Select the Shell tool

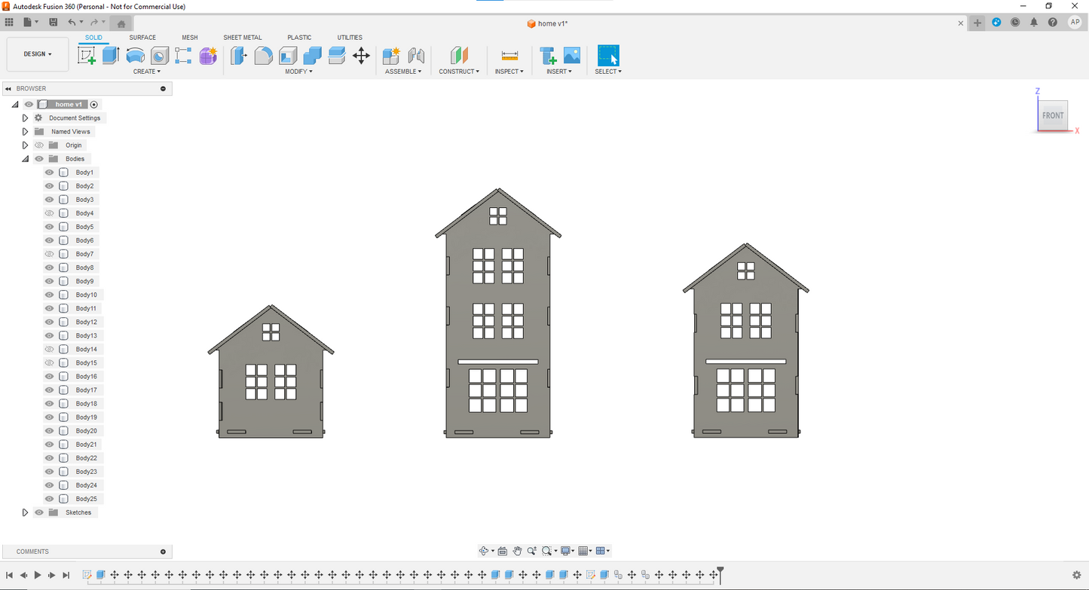tap(288, 55)
